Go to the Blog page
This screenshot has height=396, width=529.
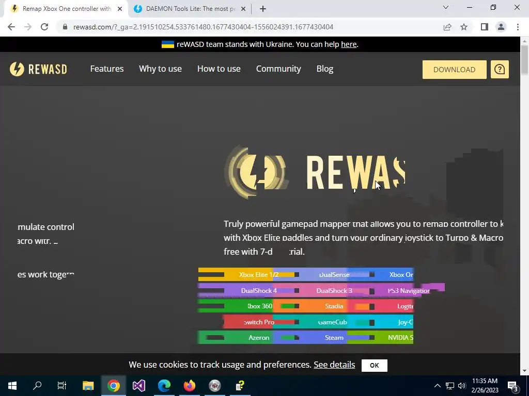pos(325,69)
